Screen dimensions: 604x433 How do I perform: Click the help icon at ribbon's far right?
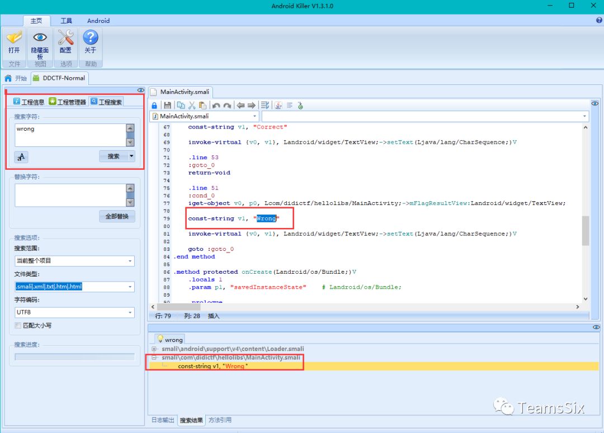click(x=599, y=21)
